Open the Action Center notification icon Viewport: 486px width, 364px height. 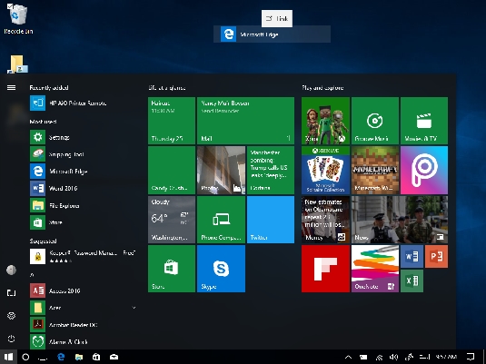pos(471,357)
